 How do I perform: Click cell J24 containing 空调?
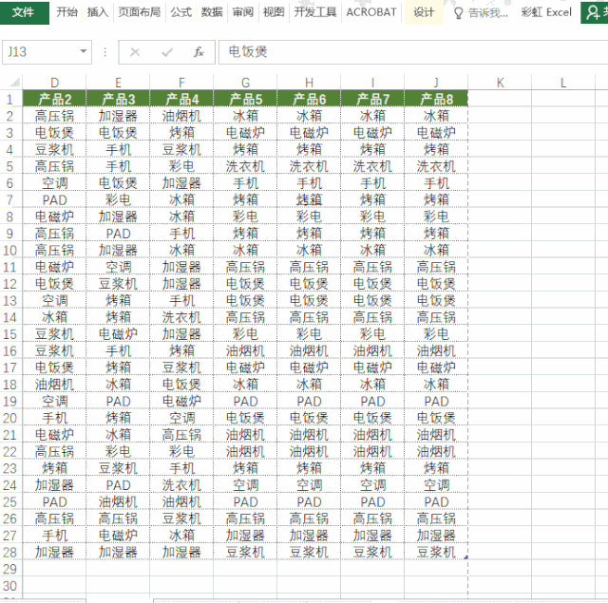[436, 485]
